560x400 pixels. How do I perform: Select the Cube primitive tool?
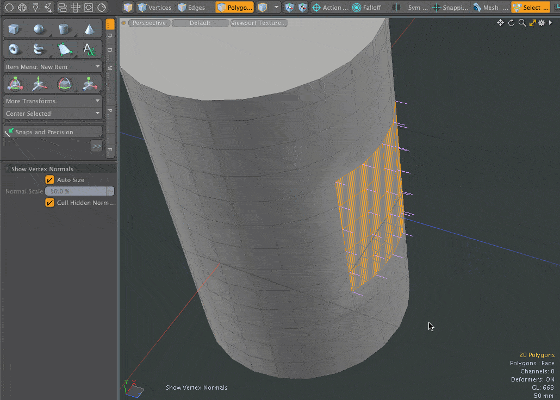pos(15,29)
